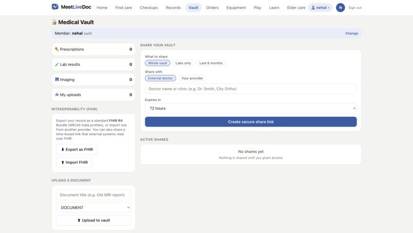The width and height of the screenshot is (413, 233).
Task: Go to the Home tab
Action: (102, 8)
